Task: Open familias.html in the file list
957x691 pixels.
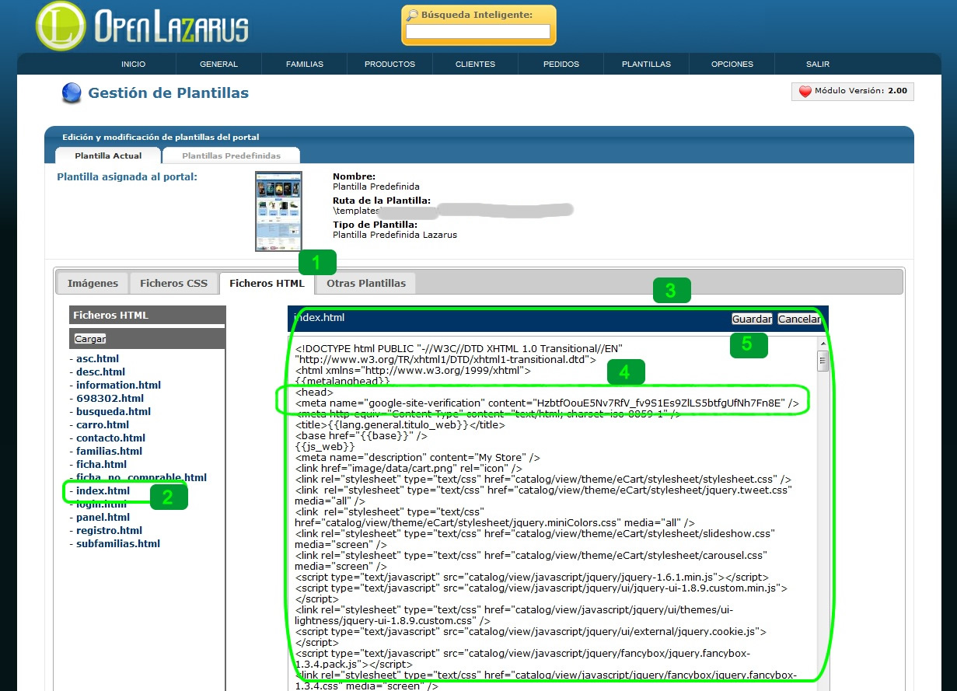Action: pyautogui.click(x=109, y=452)
